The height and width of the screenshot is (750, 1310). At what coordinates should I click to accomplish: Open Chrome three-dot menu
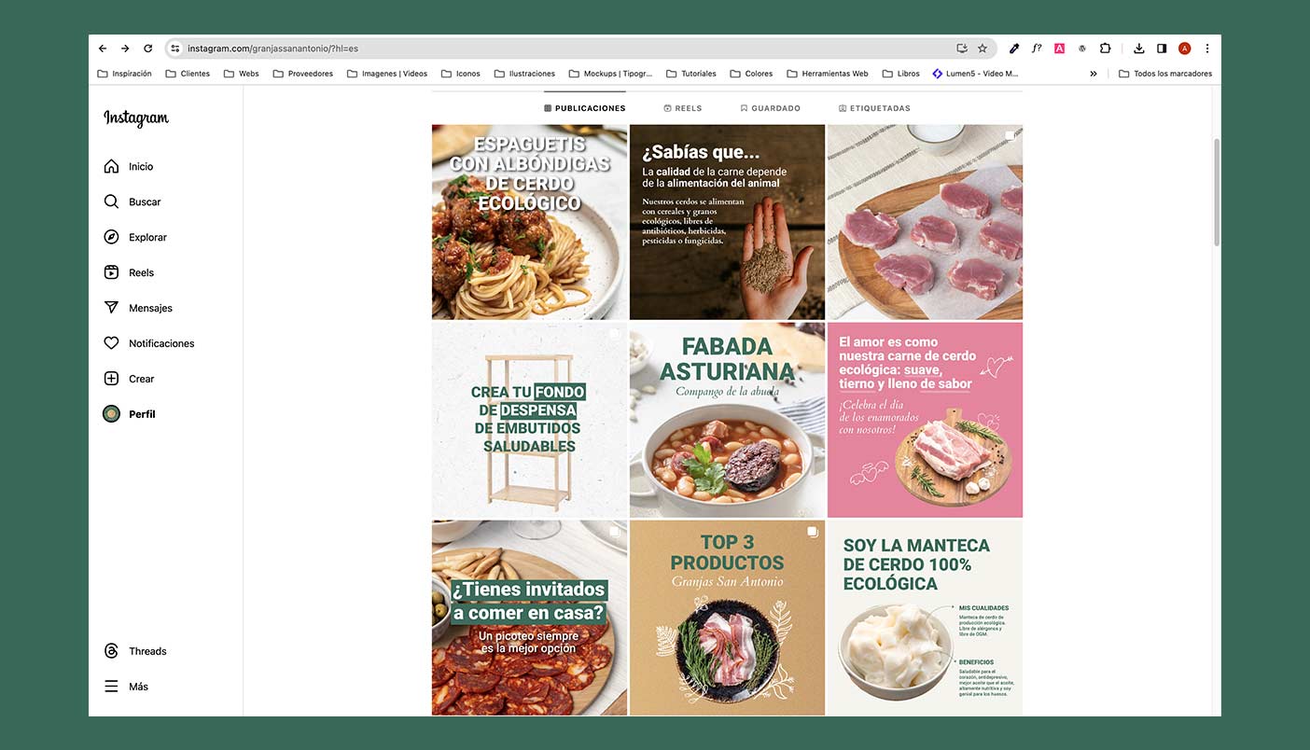pyautogui.click(x=1207, y=49)
